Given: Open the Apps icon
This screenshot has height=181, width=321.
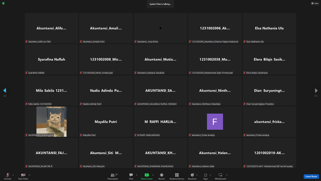Looking at the screenshot, I should 206,175.
